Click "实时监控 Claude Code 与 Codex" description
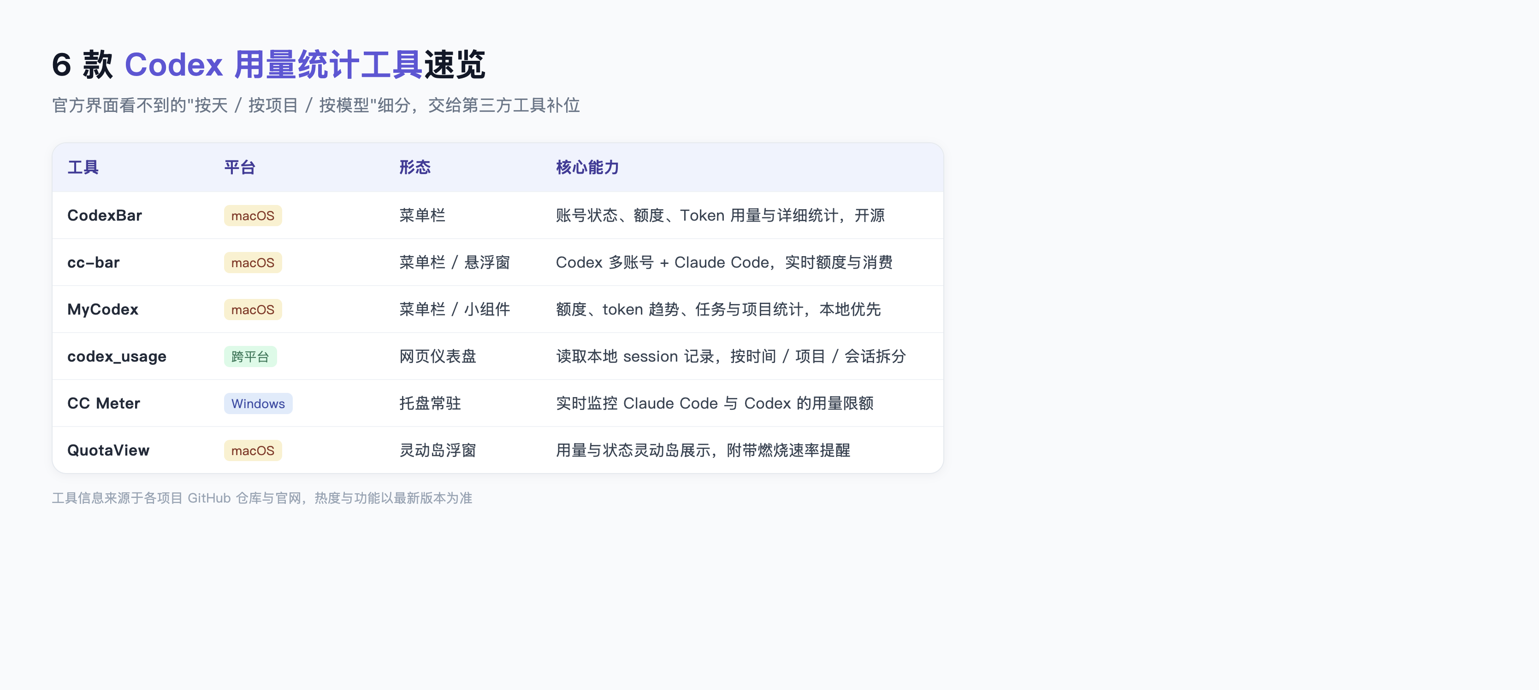The height and width of the screenshot is (690, 1539). pyautogui.click(x=715, y=403)
